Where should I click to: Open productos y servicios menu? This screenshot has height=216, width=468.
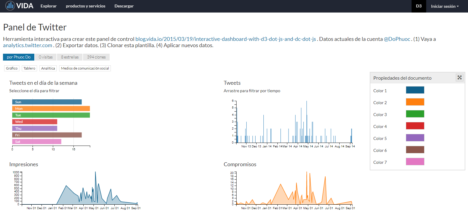pyautogui.click(x=85, y=6)
